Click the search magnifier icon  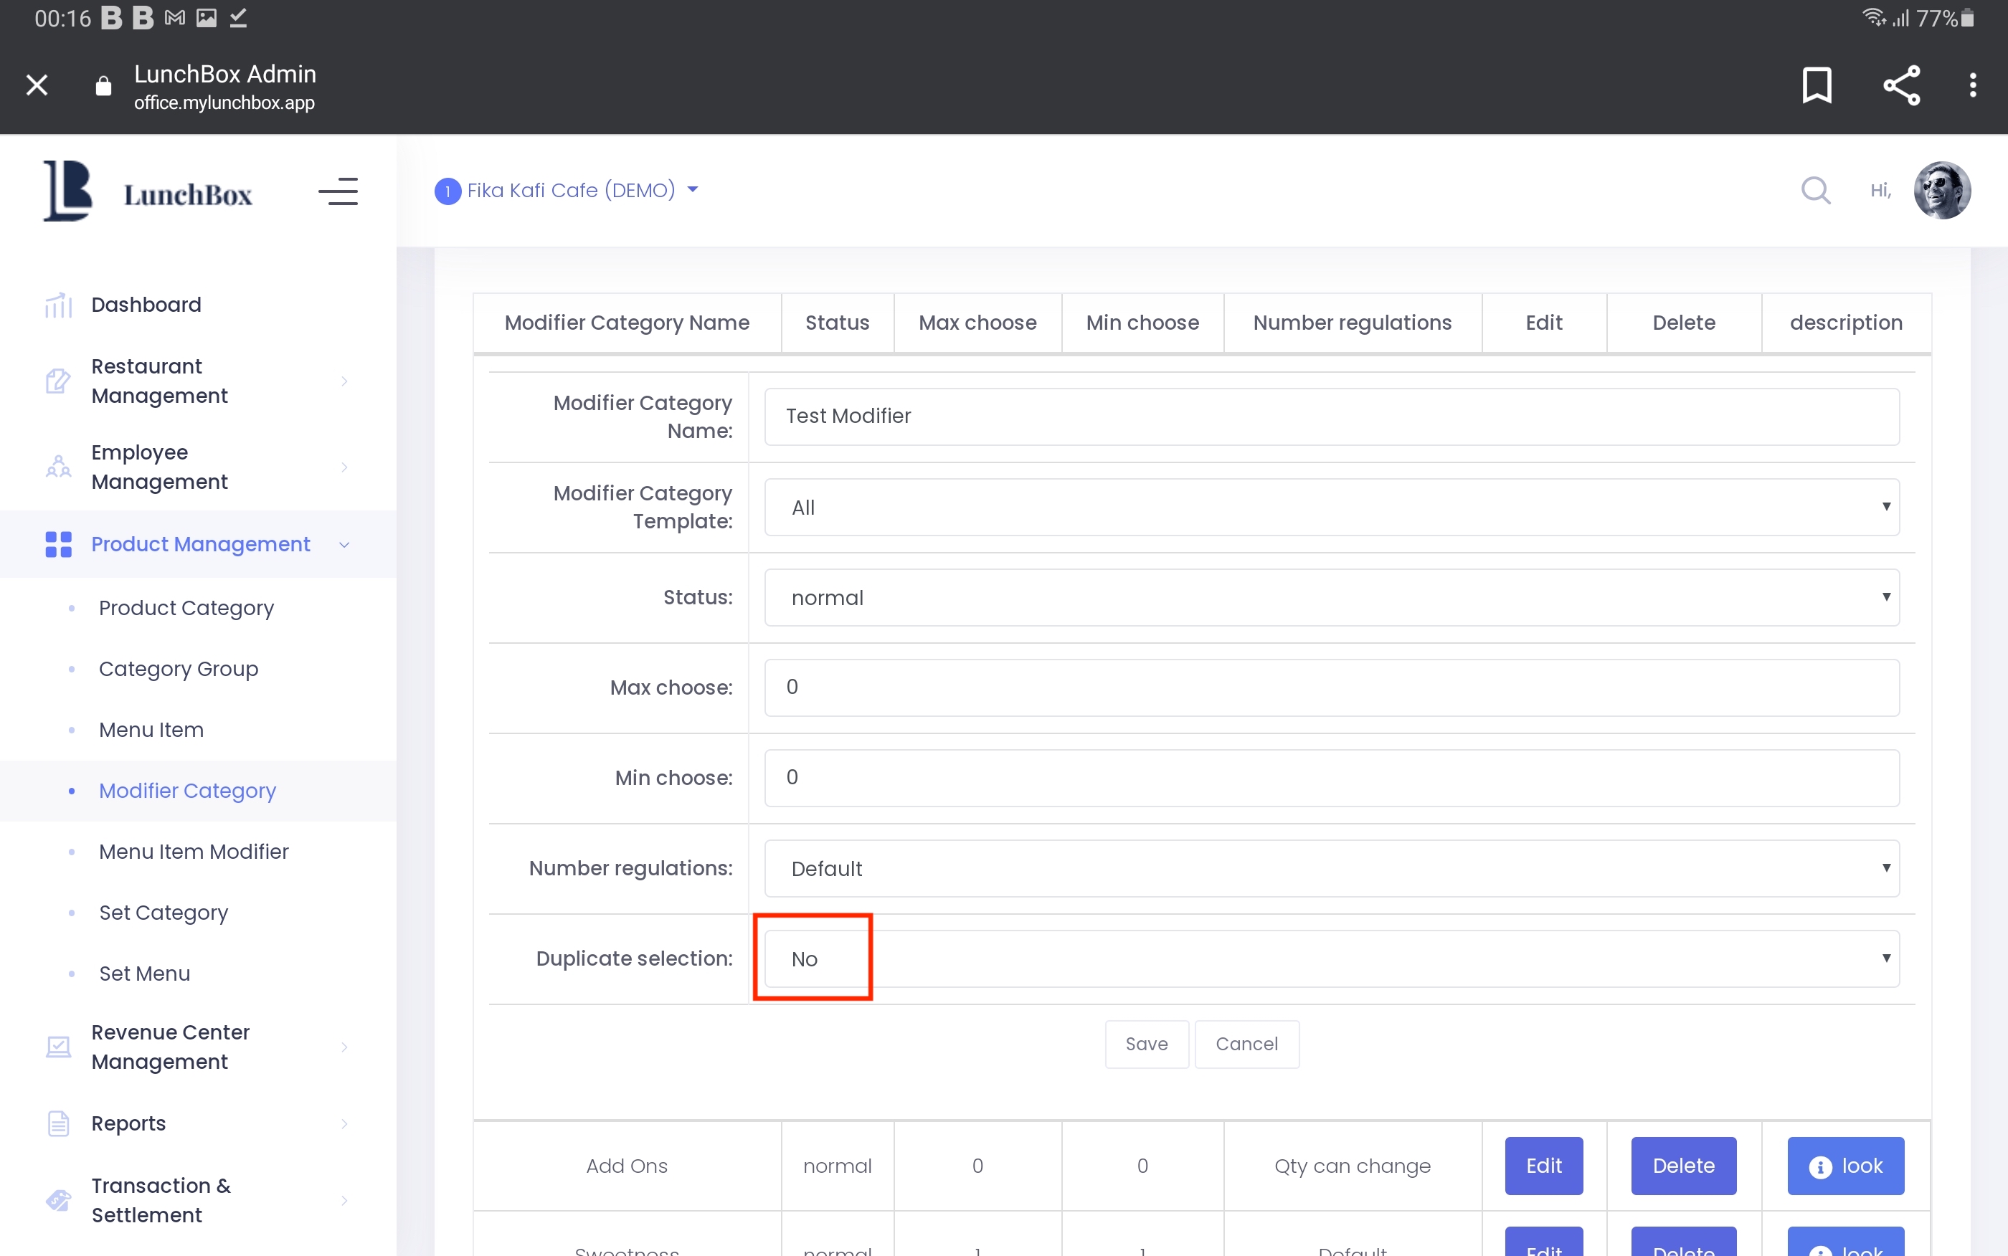point(1815,190)
